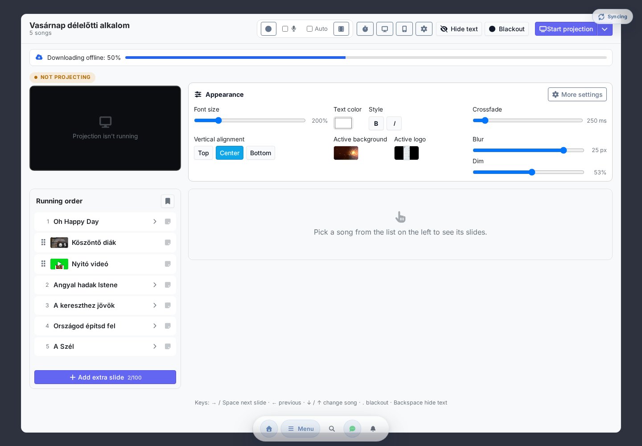Open note icon for Köszöntő diák

tap(168, 243)
